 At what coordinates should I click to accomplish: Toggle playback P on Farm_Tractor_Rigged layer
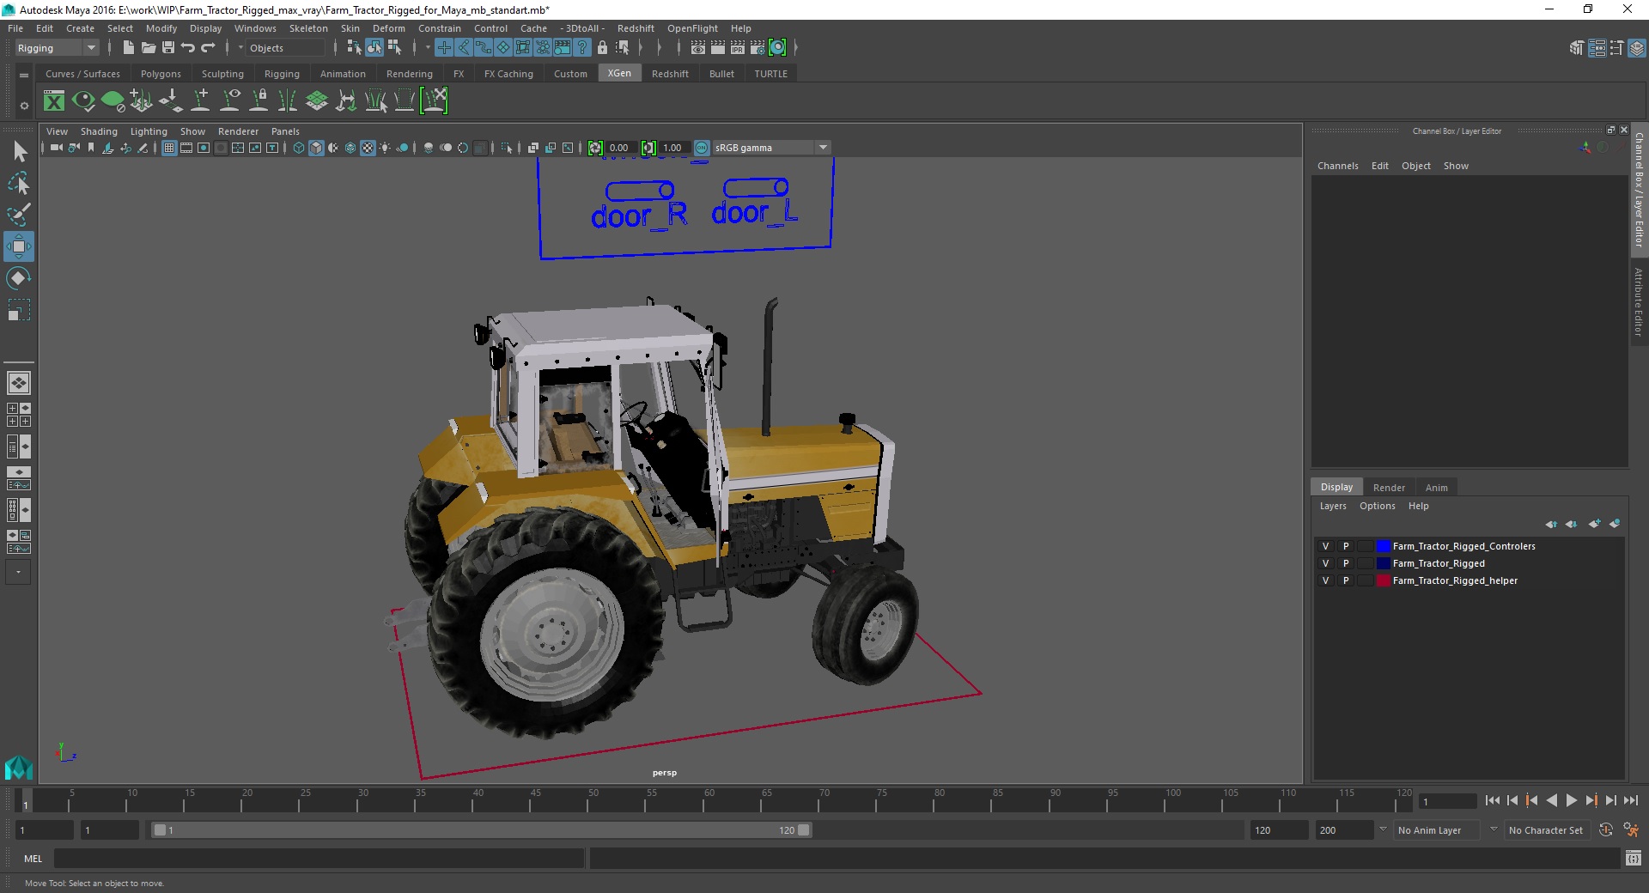tap(1346, 563)
